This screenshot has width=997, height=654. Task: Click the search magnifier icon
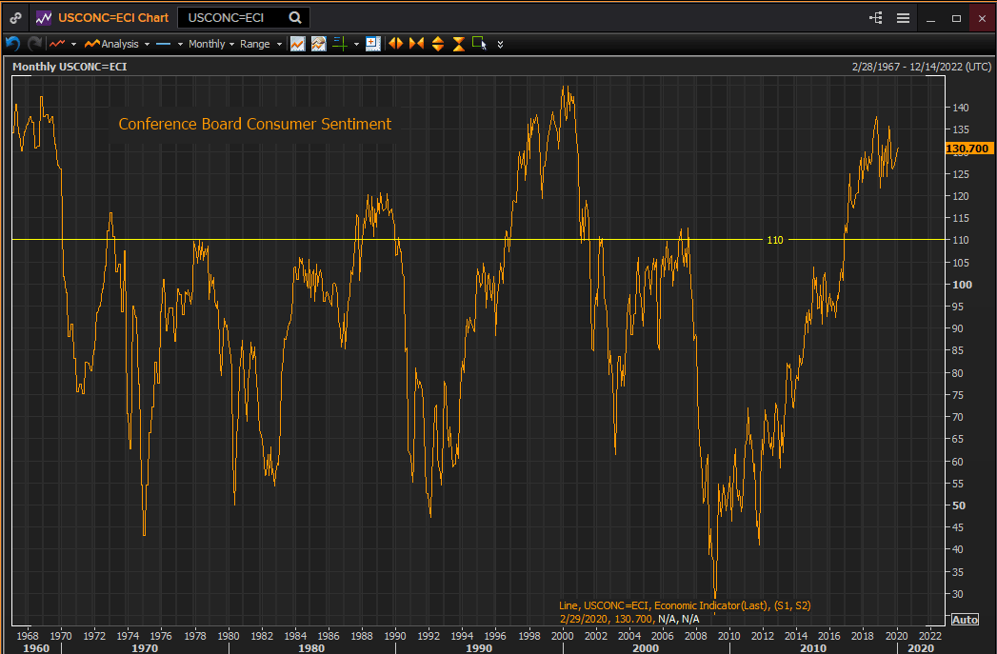(295, 18)
